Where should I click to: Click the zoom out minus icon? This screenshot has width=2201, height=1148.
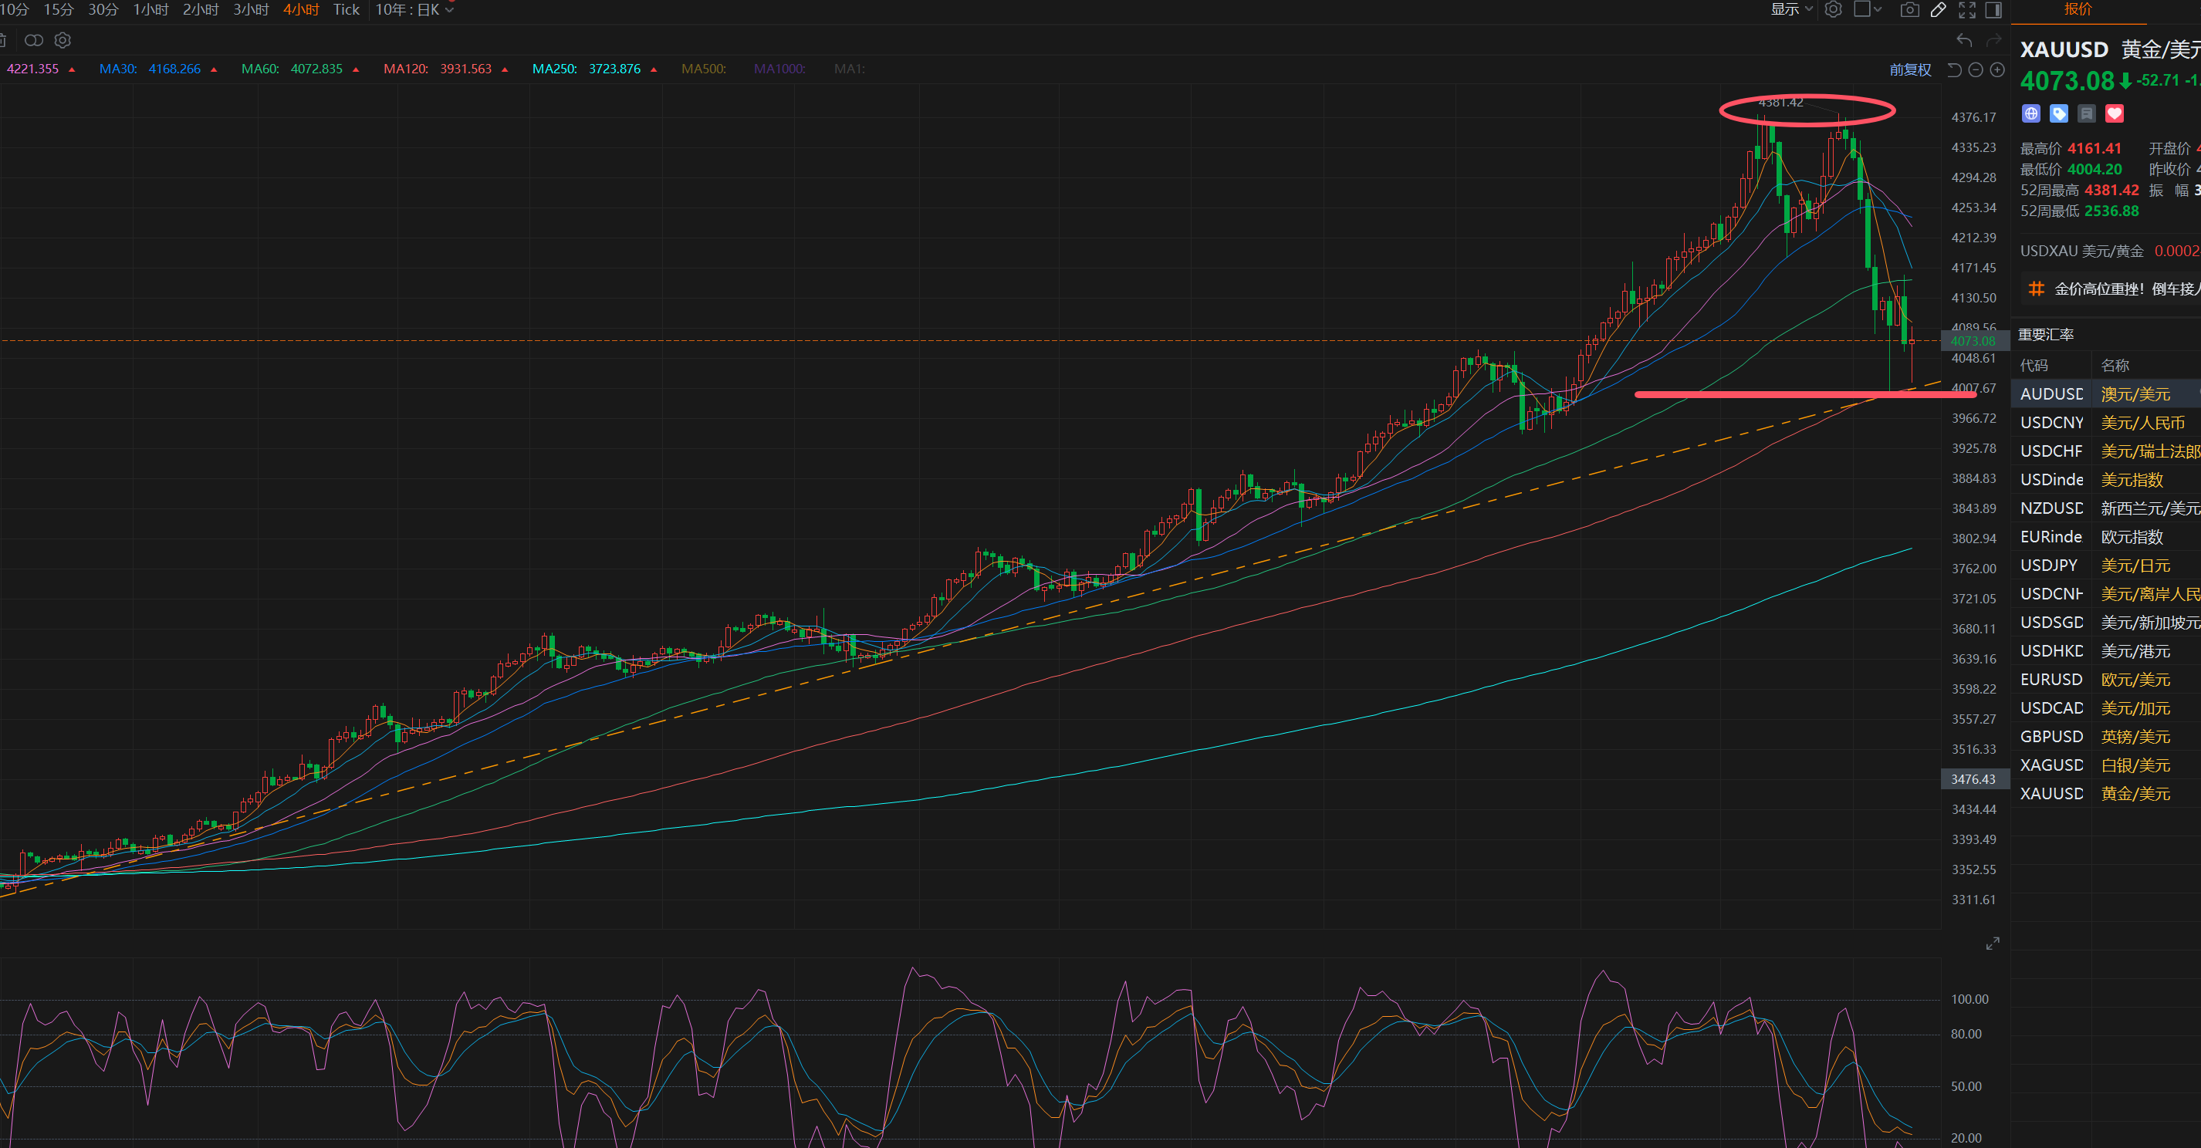(x=1976, y=70)
